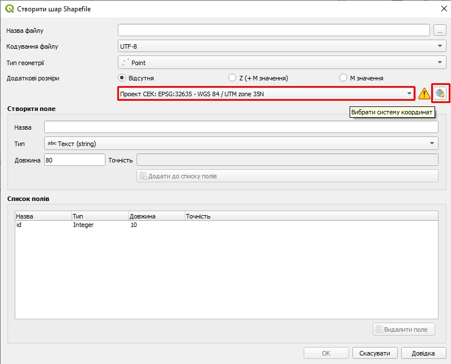The image size is (451, 364).
Task: Open the Проект СЕК coordinate system dropdown
Action: [x=266, y=93]
